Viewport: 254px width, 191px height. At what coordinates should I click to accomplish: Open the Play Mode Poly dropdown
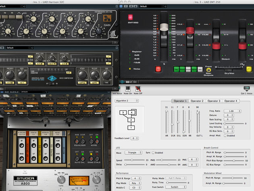(135, 183)
